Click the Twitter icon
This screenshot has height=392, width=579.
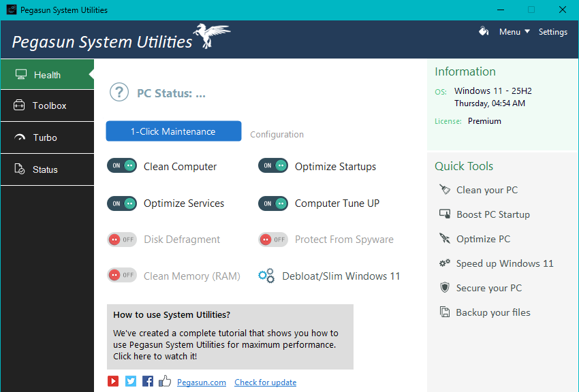(x=131, y=382)
